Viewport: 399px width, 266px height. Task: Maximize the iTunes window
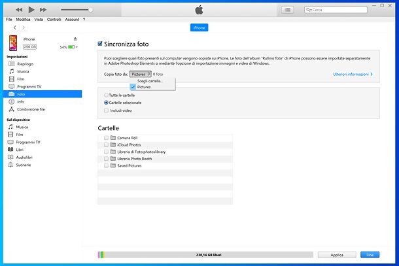point(382,5)
